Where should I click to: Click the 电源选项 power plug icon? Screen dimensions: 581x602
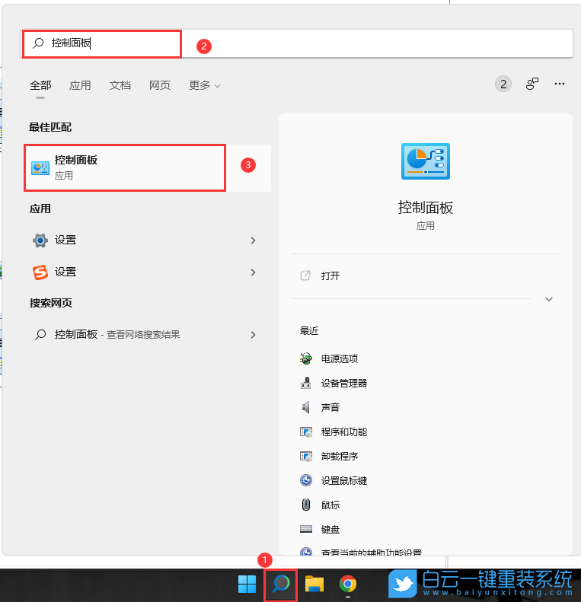306,358
